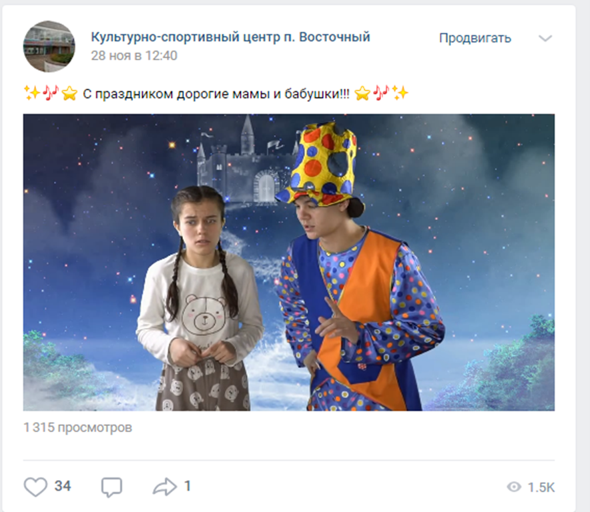Open Культурно-спортивный центр п. Восточный page

click(230, 37)
